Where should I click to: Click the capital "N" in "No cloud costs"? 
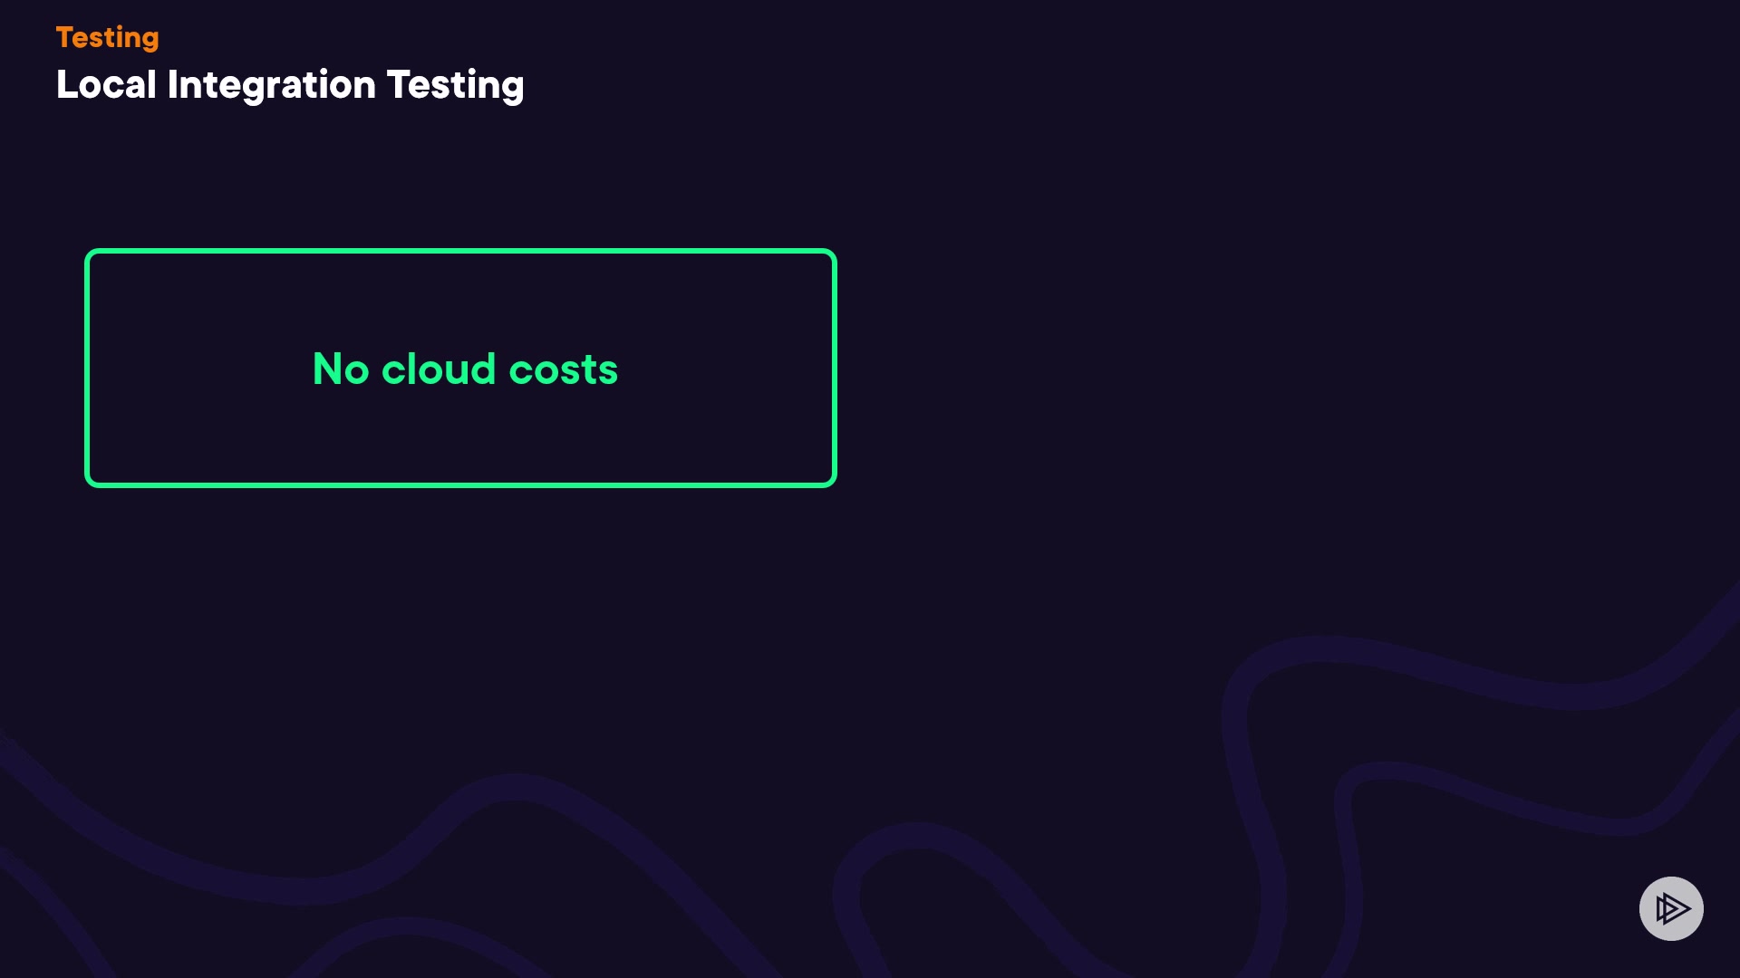click(327, 369)
